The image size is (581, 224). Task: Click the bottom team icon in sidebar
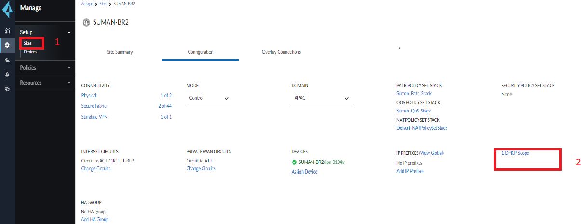click(7, 89)
